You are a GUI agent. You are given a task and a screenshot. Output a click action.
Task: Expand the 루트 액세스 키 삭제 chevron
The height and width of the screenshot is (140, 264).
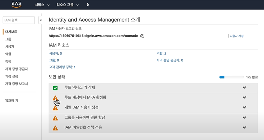244,87
